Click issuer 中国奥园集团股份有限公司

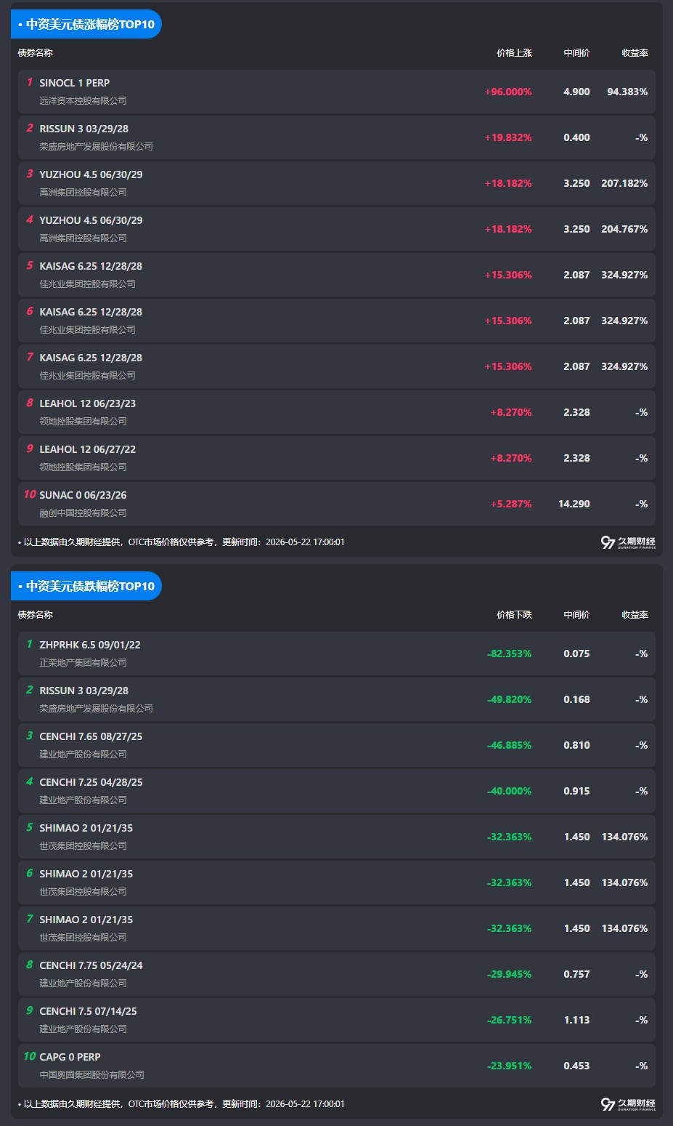click(x=91, y=1075)
